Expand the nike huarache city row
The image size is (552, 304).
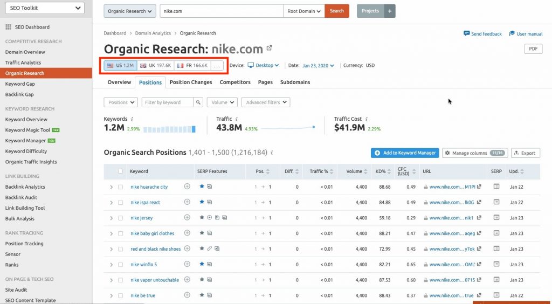pos(111,187)
